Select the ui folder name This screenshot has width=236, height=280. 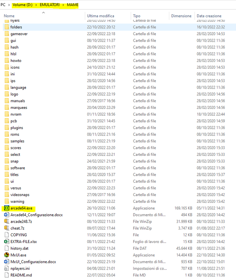click(x=12, y=181)
